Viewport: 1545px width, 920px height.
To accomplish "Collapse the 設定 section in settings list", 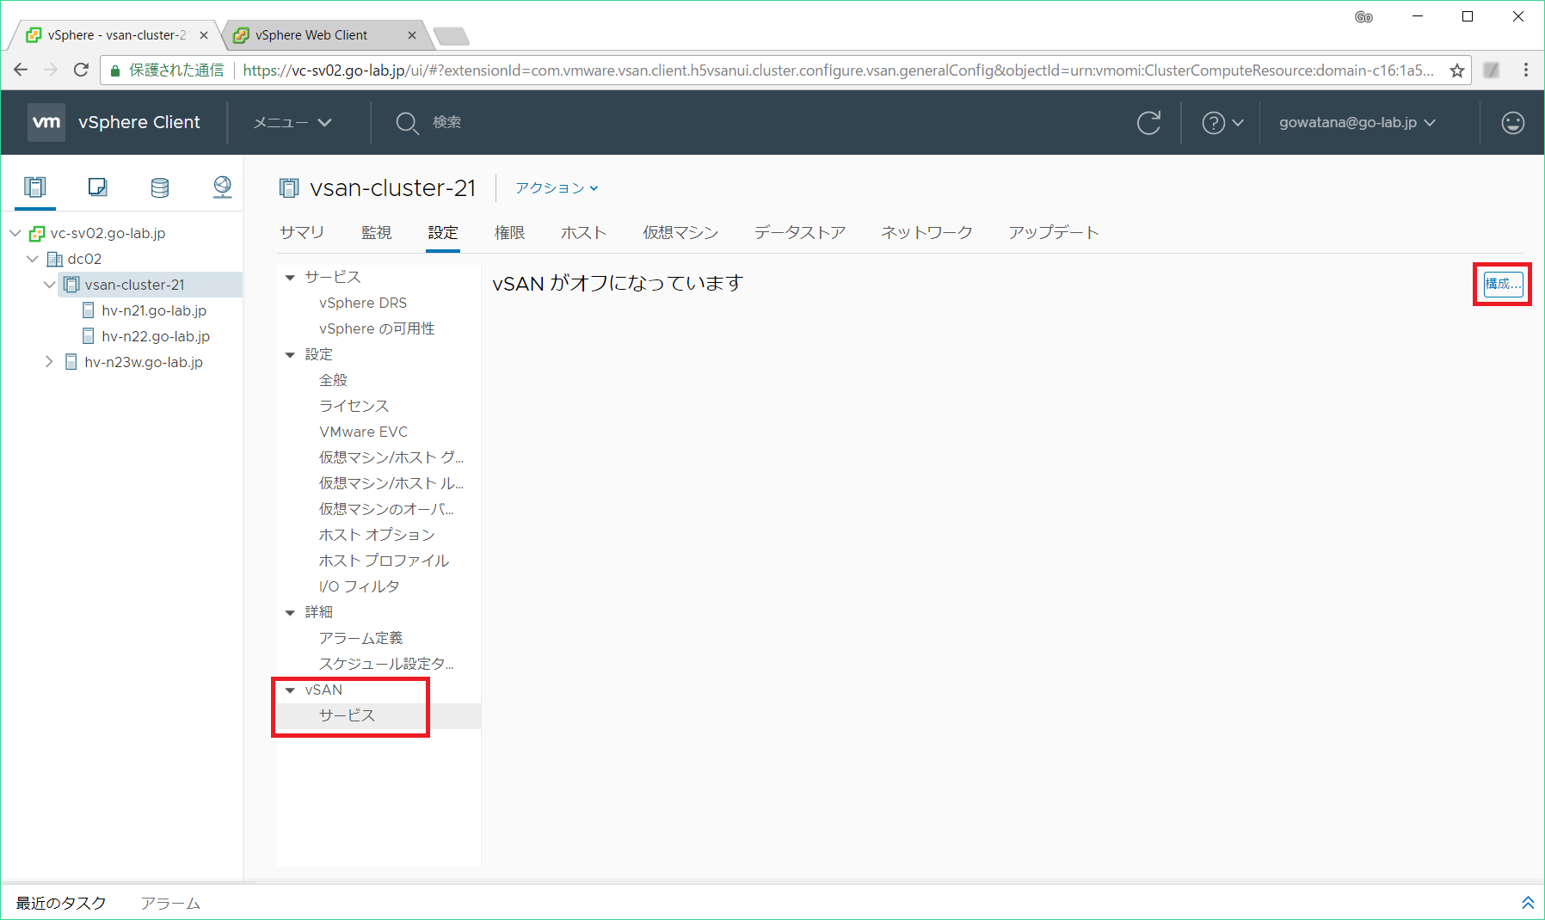I will click(290, 354).
